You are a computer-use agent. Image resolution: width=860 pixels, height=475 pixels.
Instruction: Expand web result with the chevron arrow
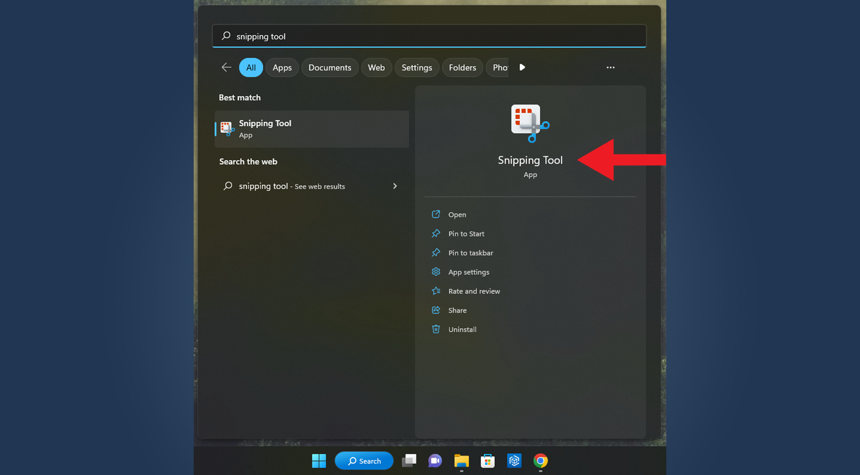tap(395, 186)
